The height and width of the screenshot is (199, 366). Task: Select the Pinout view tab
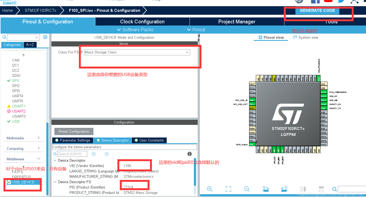(x=271, y=37)
